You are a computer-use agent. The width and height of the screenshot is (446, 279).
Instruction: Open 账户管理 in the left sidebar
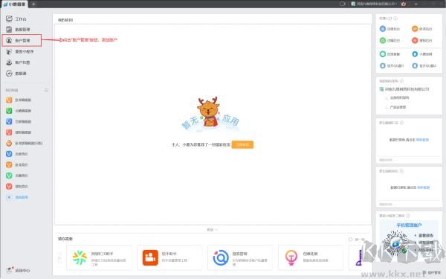[x=22, y=40]
